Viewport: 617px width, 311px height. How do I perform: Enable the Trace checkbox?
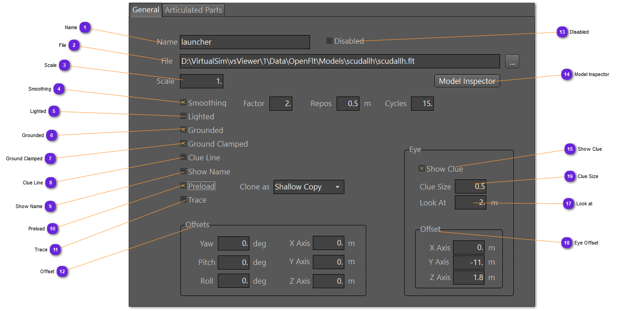(x=184, y=200)
